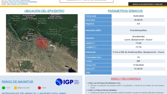Click the yellow magnitude 4.5 to 6.0 dot

[16, 88]
